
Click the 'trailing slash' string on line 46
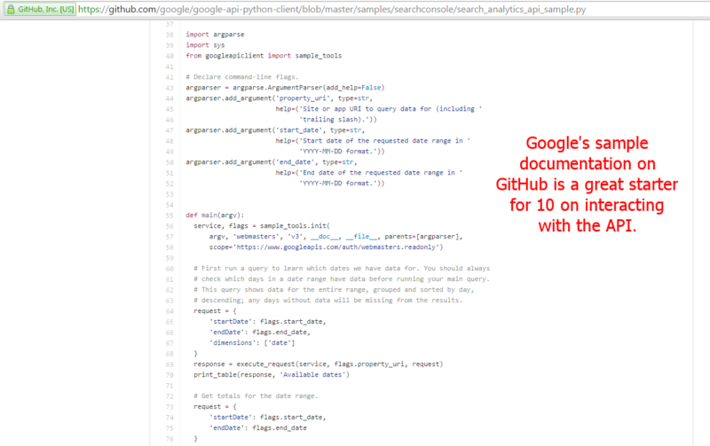coord(338,120)
